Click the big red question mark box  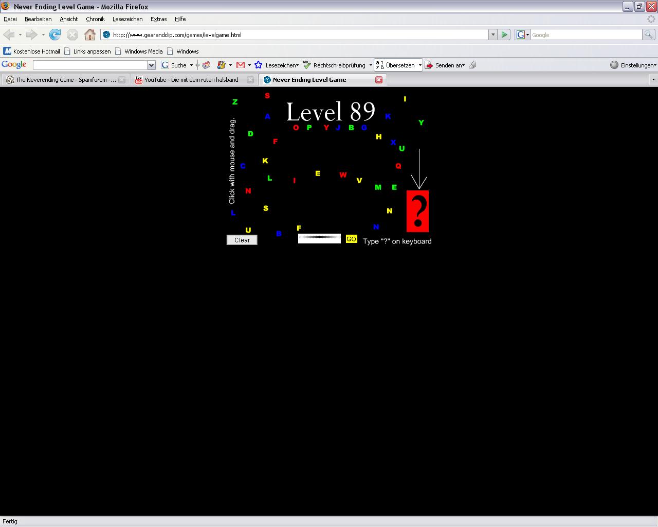pos(417,211)
